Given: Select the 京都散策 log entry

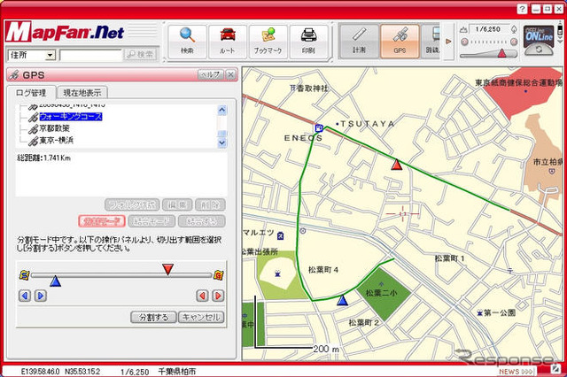Looking at the screenshot, I should pyautogui.click(x=54, y=128).
